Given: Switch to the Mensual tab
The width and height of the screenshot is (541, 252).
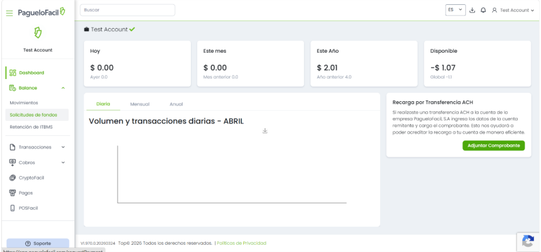Looking at the screenshot, I should pos(139,104).
